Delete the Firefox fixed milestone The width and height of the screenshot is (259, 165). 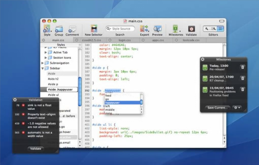242,89
